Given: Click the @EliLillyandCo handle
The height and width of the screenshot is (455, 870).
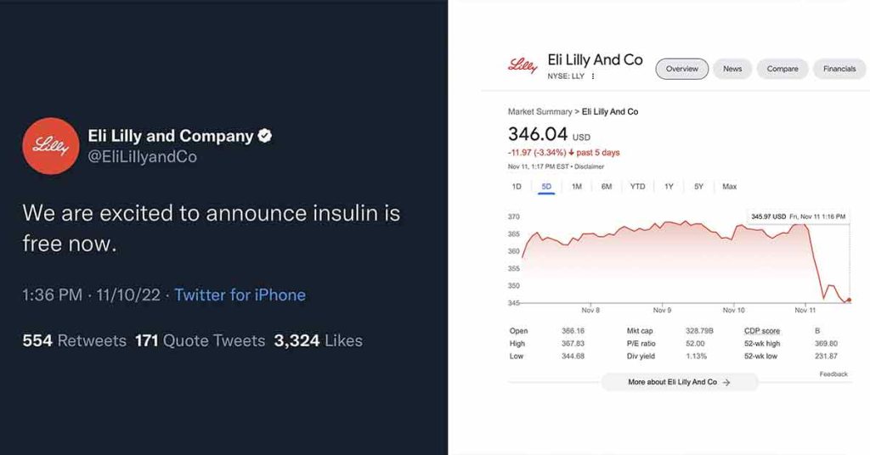Looking at the screenshot, I should pos(142,157).
